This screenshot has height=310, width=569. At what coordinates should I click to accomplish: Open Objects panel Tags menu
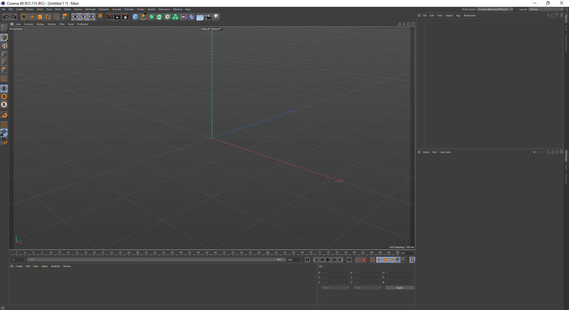pyautogui.click(x=458, y=15)
